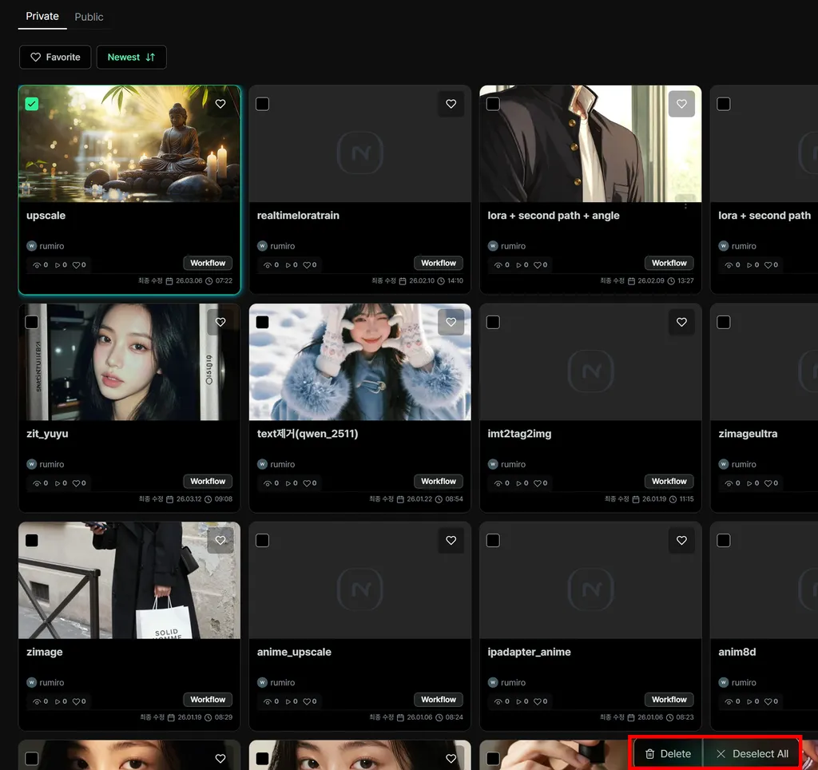Click heart on lora + second path + angle
The height and width of the screenshot is (770, 818).
(x=682, y=104)
